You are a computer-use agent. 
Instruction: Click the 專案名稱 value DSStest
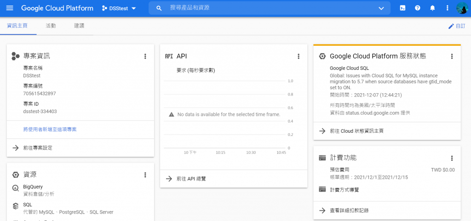pyautogui.click(x=32, y=75)
